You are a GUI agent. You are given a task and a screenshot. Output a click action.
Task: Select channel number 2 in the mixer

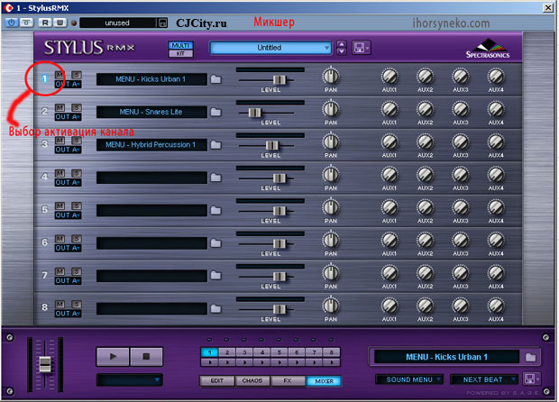point(44,111)
